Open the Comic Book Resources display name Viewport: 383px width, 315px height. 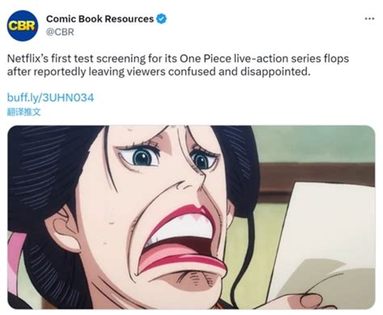[100, 19]
